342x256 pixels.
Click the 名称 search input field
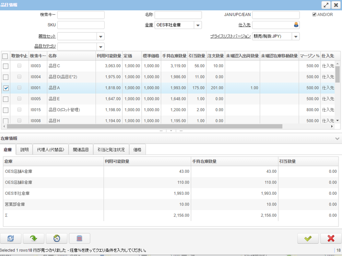(178, 15)
